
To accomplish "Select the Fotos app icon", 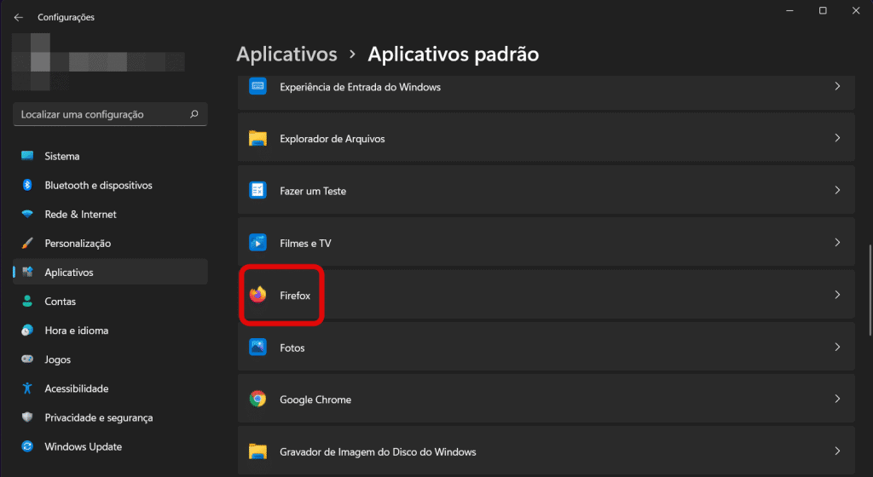I will pos(257,347).
